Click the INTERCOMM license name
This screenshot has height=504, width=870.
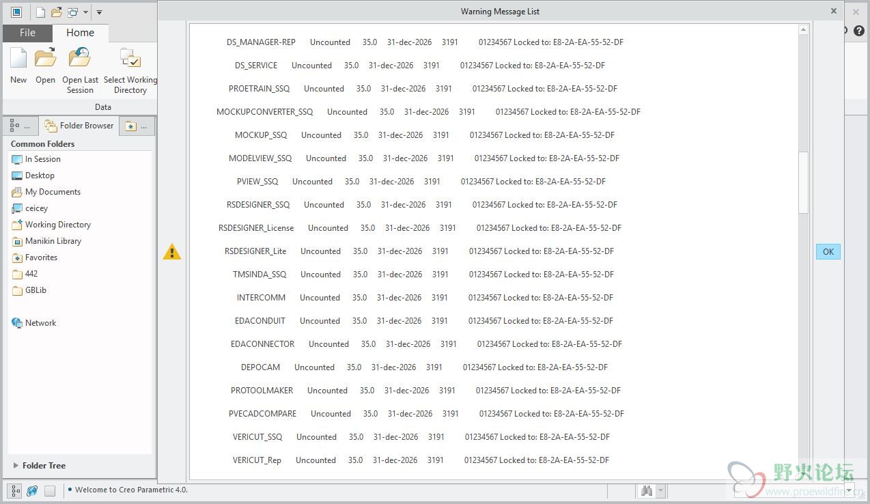click(261, 298)
